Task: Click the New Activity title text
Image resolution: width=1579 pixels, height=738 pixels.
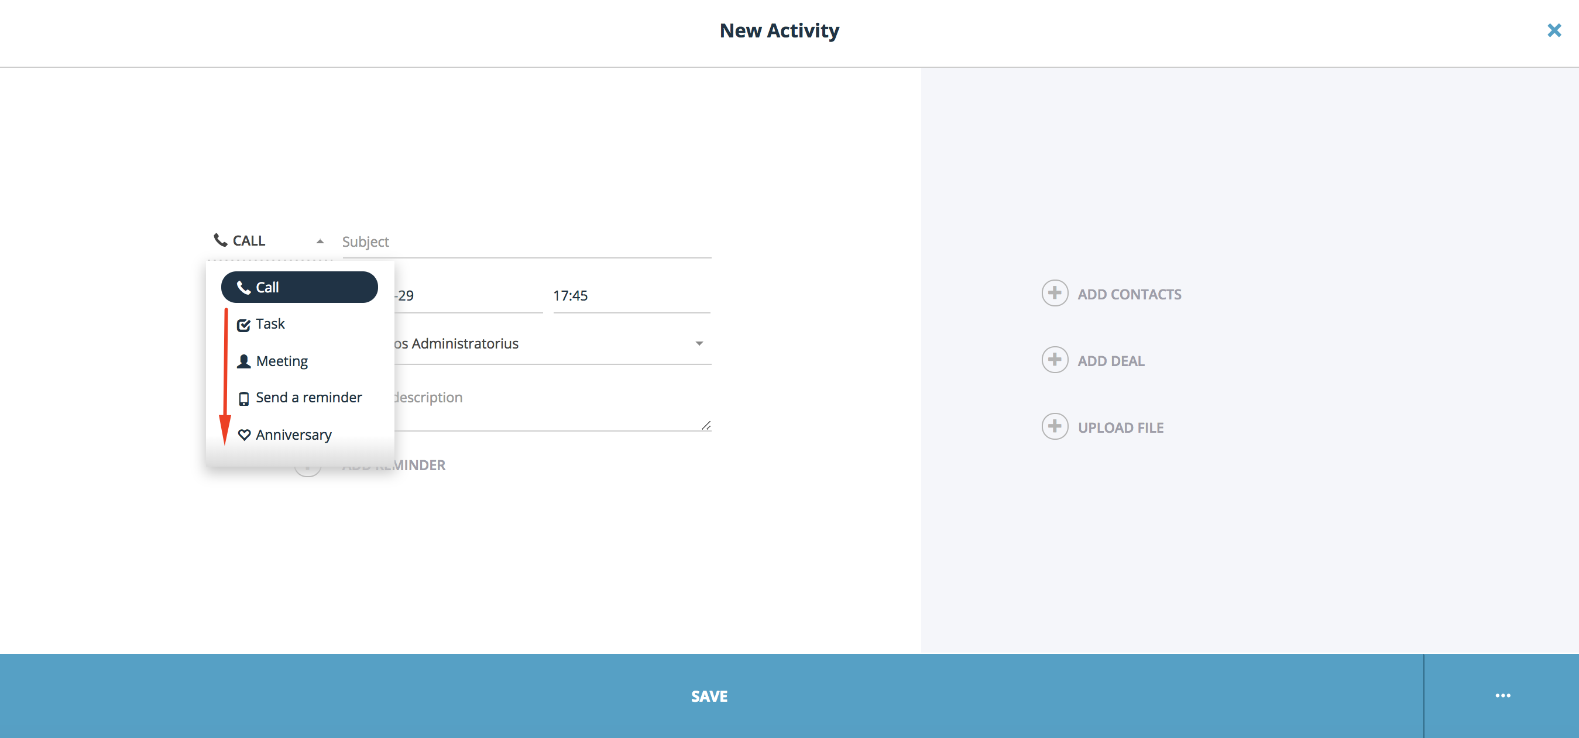Action: click(779, 30)
